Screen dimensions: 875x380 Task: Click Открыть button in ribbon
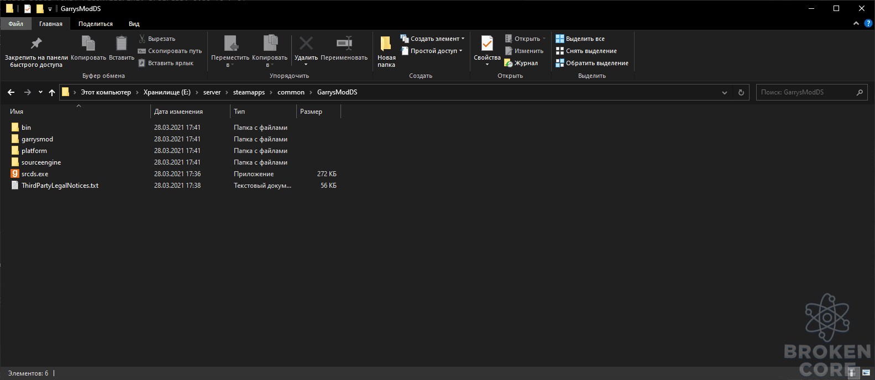click(x=525, y=39)
